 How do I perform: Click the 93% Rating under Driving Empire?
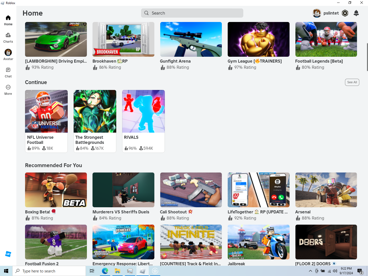point(43,67)
